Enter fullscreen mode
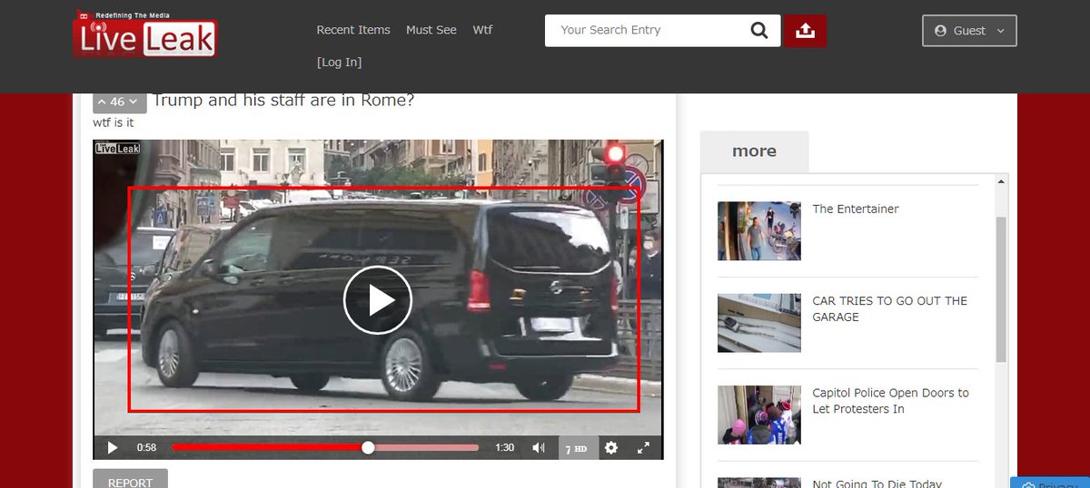 pyautogui.click(x=643, y=447)
